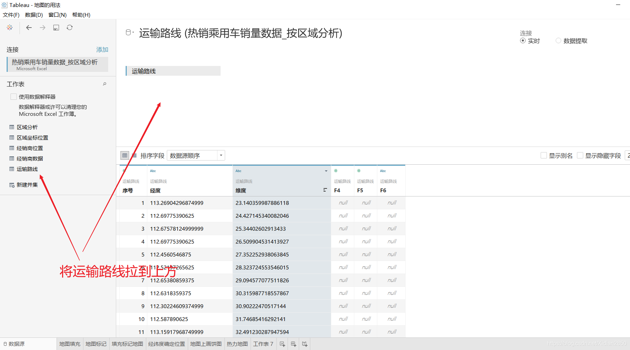The image size is (630, 350).
Task: Switch to the 地图标记 sheet tab
Action: (x=96, y=344)
